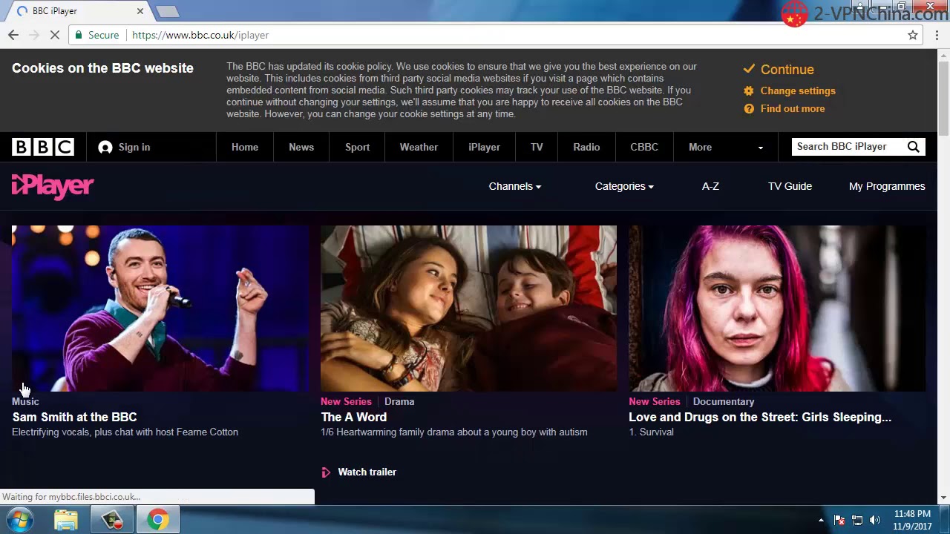Viewport: 950px width, 534px height.
Task: Open the Radio section
Action: click(586, 147)
